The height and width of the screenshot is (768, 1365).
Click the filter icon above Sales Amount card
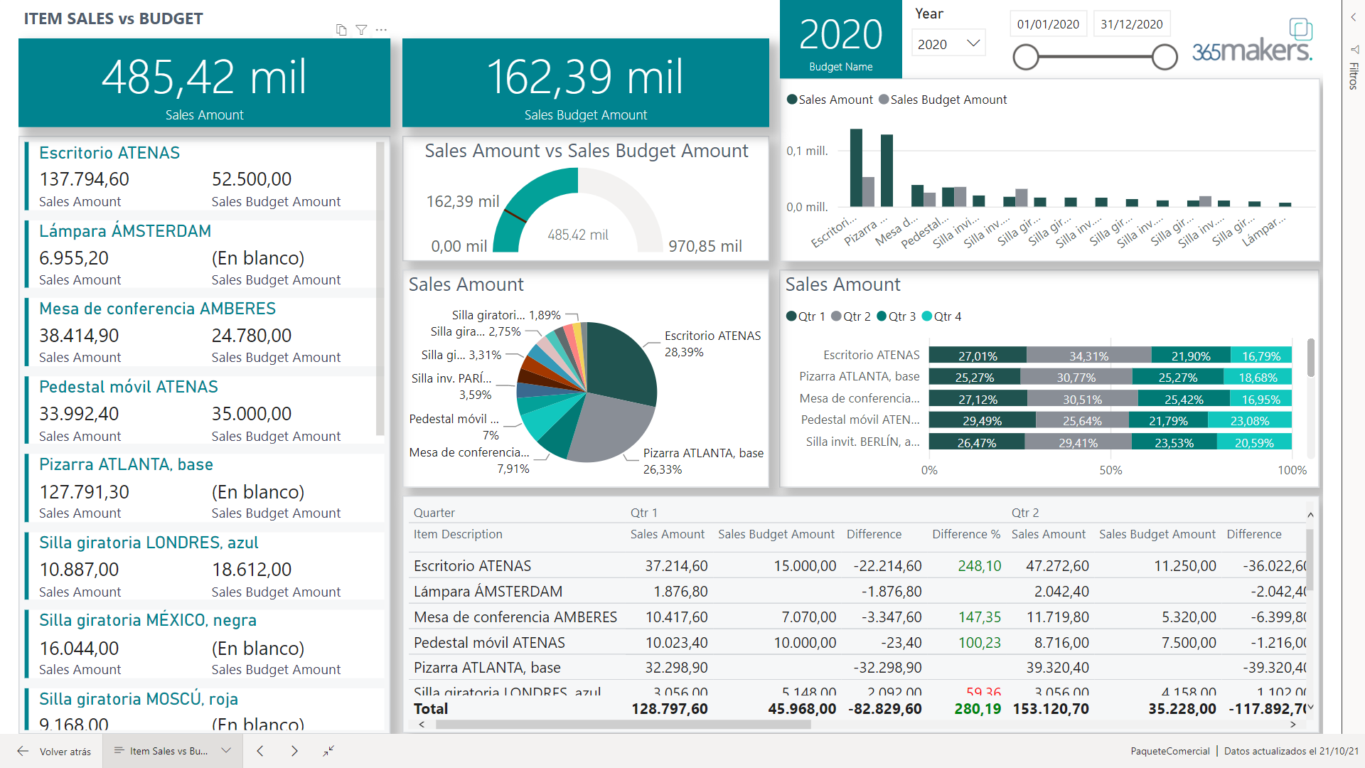pyautogui.click(x=361, y=30)
